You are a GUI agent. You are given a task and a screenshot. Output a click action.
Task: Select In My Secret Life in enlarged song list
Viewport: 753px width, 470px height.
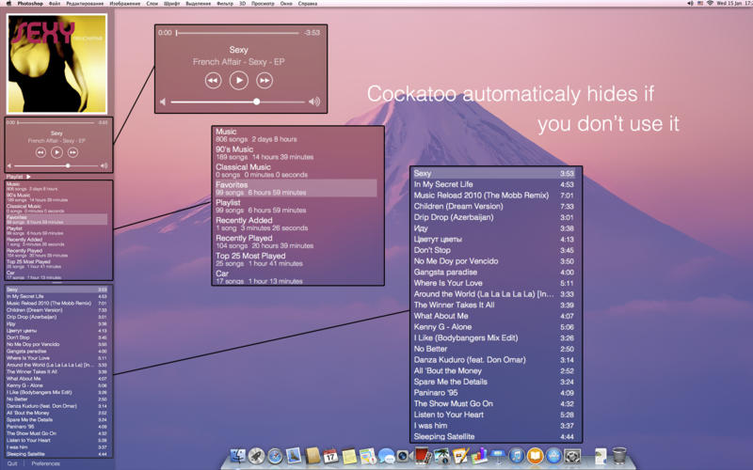494,184
